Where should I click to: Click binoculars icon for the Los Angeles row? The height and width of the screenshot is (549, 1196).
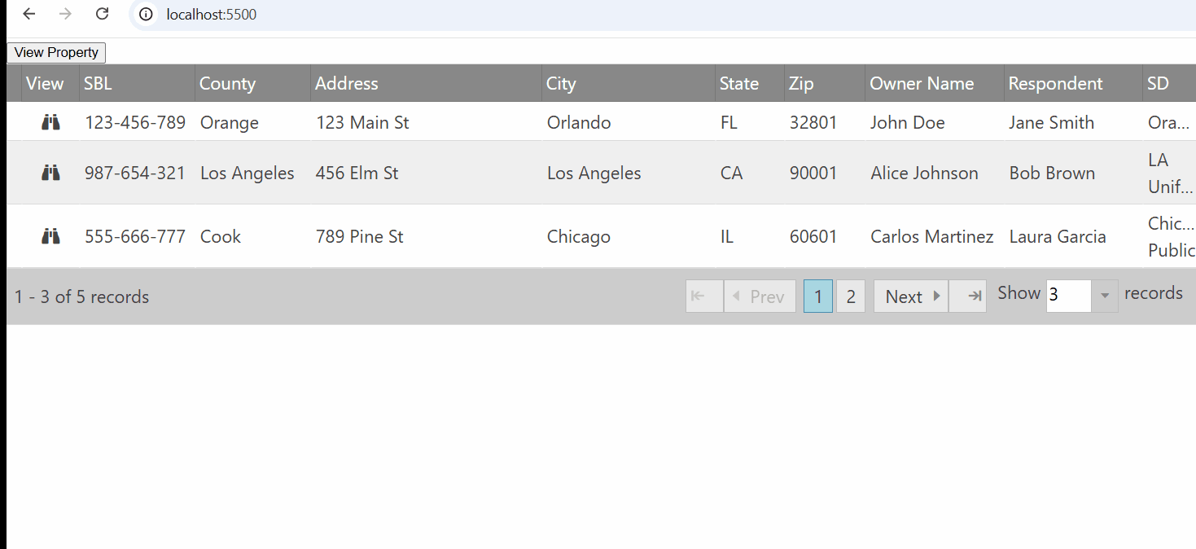[x=50, y=173]
